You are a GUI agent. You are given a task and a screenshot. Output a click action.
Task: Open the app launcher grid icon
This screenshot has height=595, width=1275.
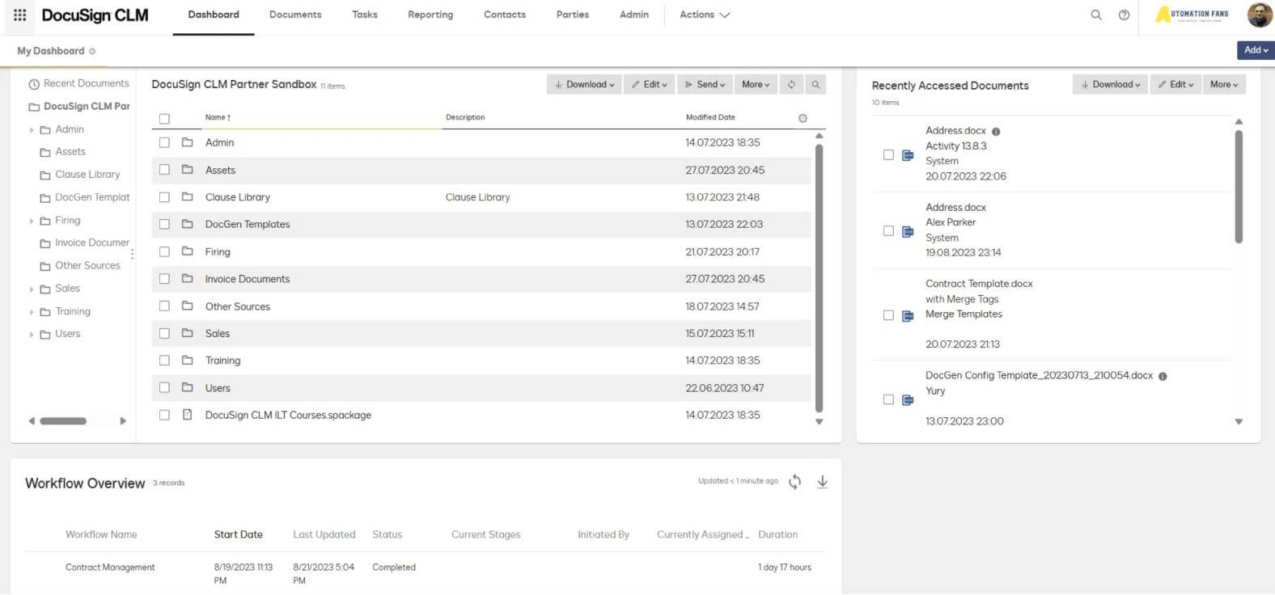(20, 15)
